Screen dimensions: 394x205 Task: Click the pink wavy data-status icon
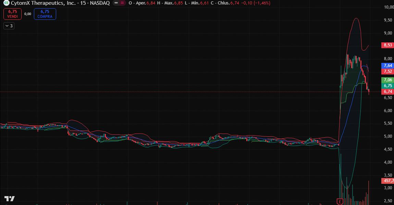[x=122, y=3]
